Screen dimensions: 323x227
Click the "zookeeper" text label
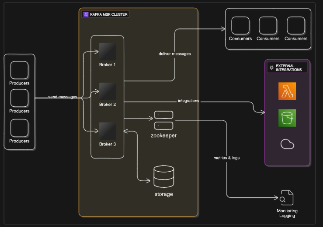tap(164, 136)
